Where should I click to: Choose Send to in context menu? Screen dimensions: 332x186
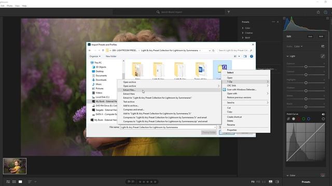[x=246, y=102]
